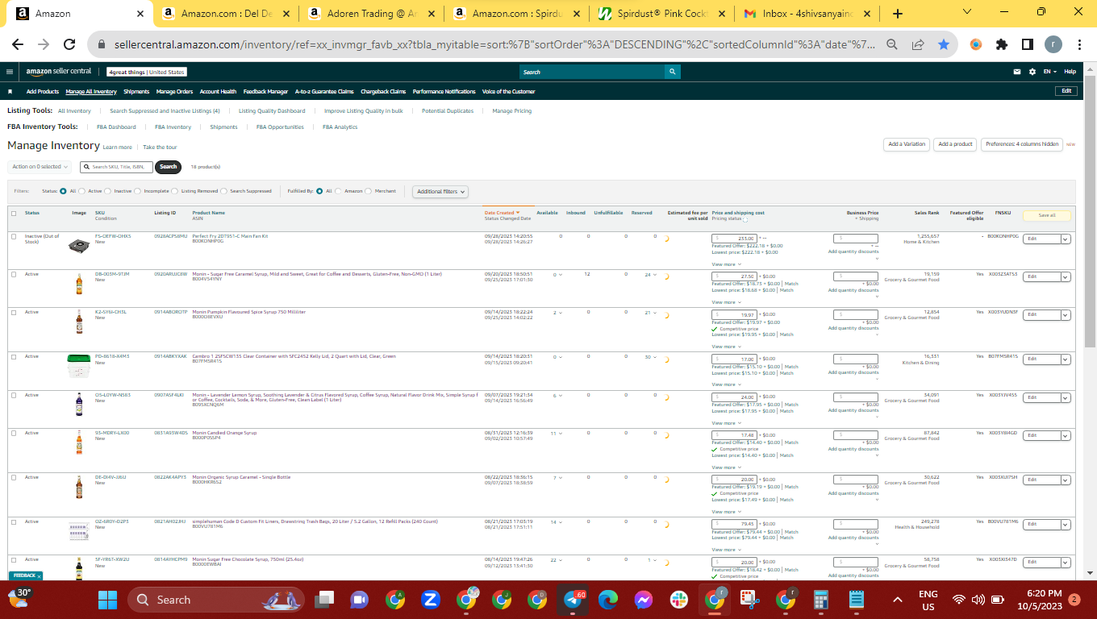Viewport: 1097px width, 619px height.
Task: Open the FBA Dashboard link
Action: [x=116, y=127]
